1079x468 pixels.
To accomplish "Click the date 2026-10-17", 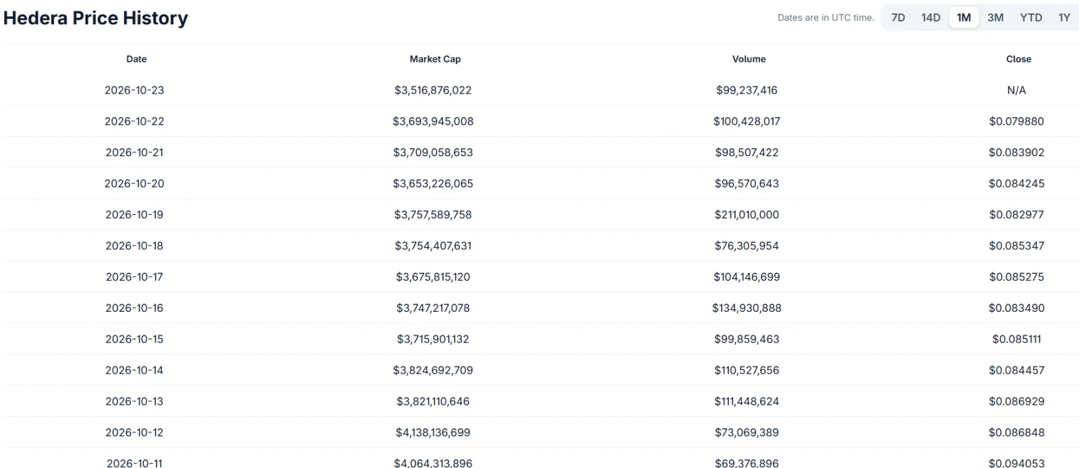I will pos(134,277).
